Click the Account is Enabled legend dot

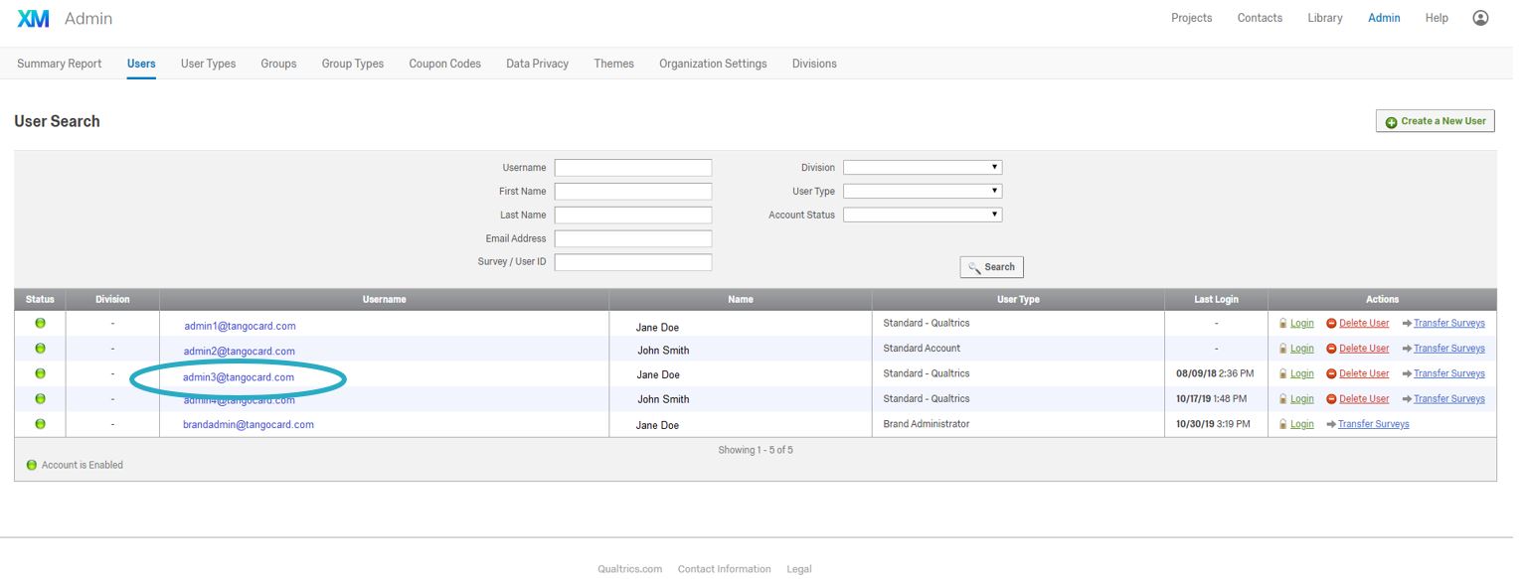[x=30, y=464]
